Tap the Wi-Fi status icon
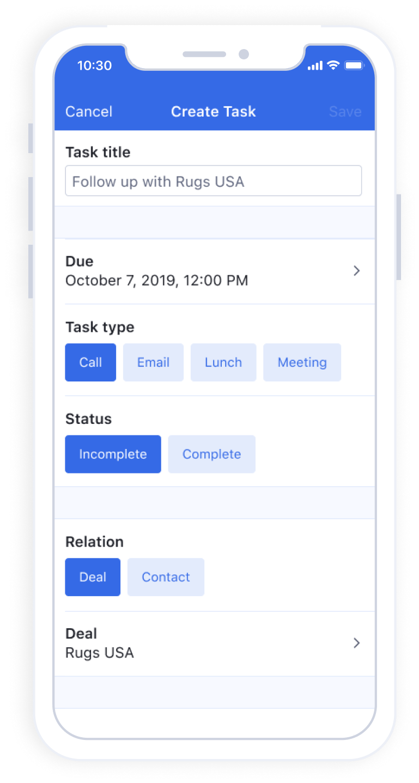Viewport: 419px width, 783px height. 333,65
